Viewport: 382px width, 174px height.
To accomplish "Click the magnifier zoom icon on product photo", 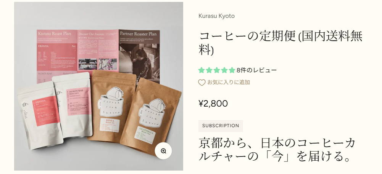I will (163, 151).
